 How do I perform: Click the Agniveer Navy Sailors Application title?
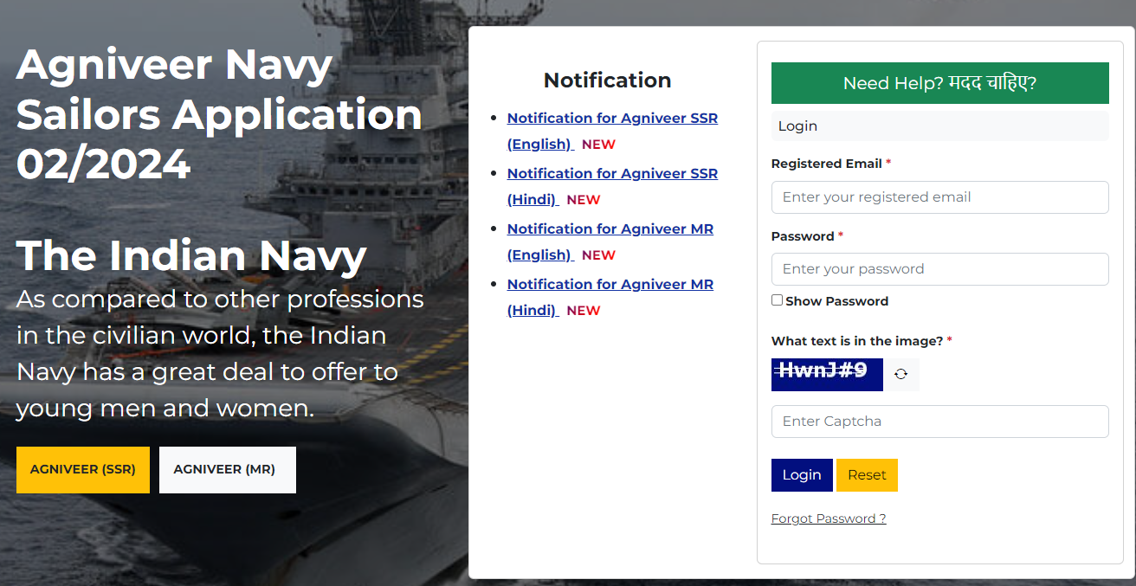coord(219,114)
